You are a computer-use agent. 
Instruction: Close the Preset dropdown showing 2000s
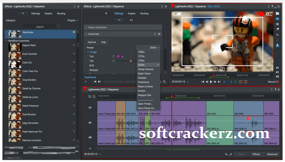point(149,47)
